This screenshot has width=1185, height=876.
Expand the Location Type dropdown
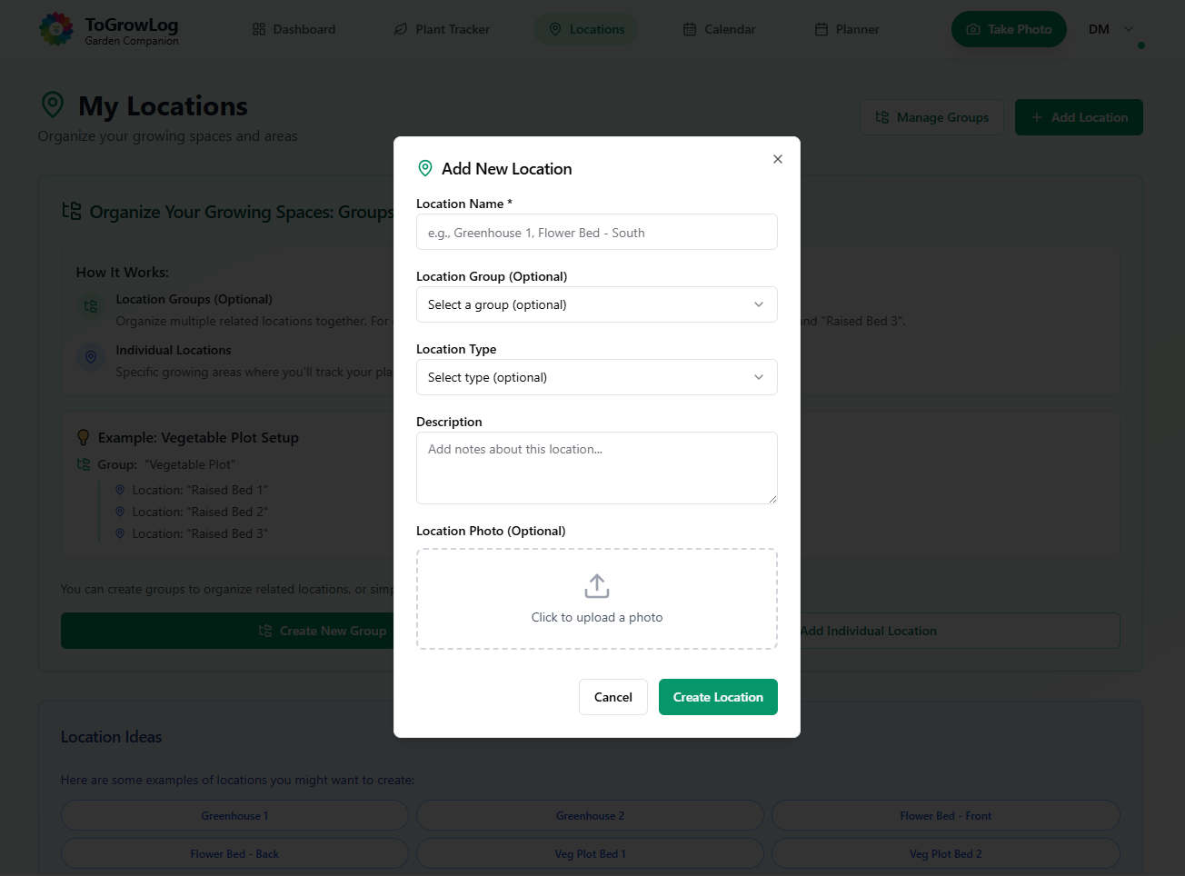(596, 377)
